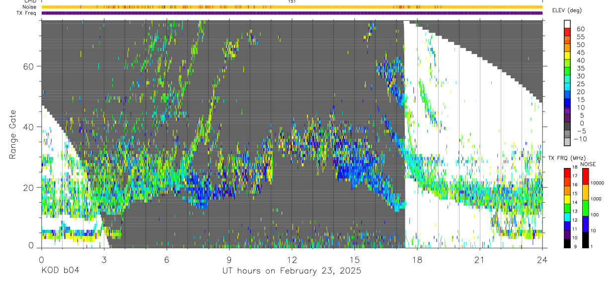This screenshot has height=281, width=610.
Task: Pick the blue swatch in NOISE colorbar
Action: [585, 223]
